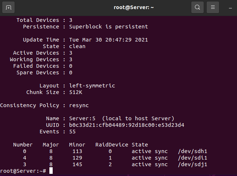
Task: Open the hamburger menu
Action: (213, 7)
